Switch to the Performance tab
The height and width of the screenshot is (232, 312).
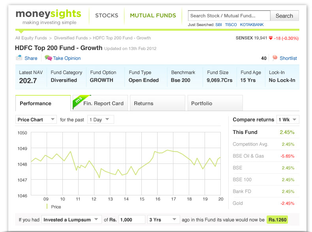[43, 103]
